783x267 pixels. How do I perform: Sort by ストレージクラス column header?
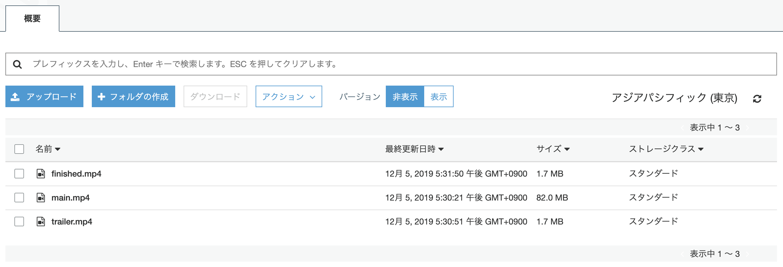tap(666, 149)
